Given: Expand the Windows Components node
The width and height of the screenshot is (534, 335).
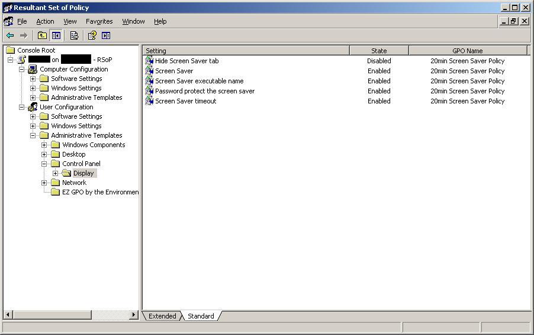Looking at the screenshot, I should (44, 145).
